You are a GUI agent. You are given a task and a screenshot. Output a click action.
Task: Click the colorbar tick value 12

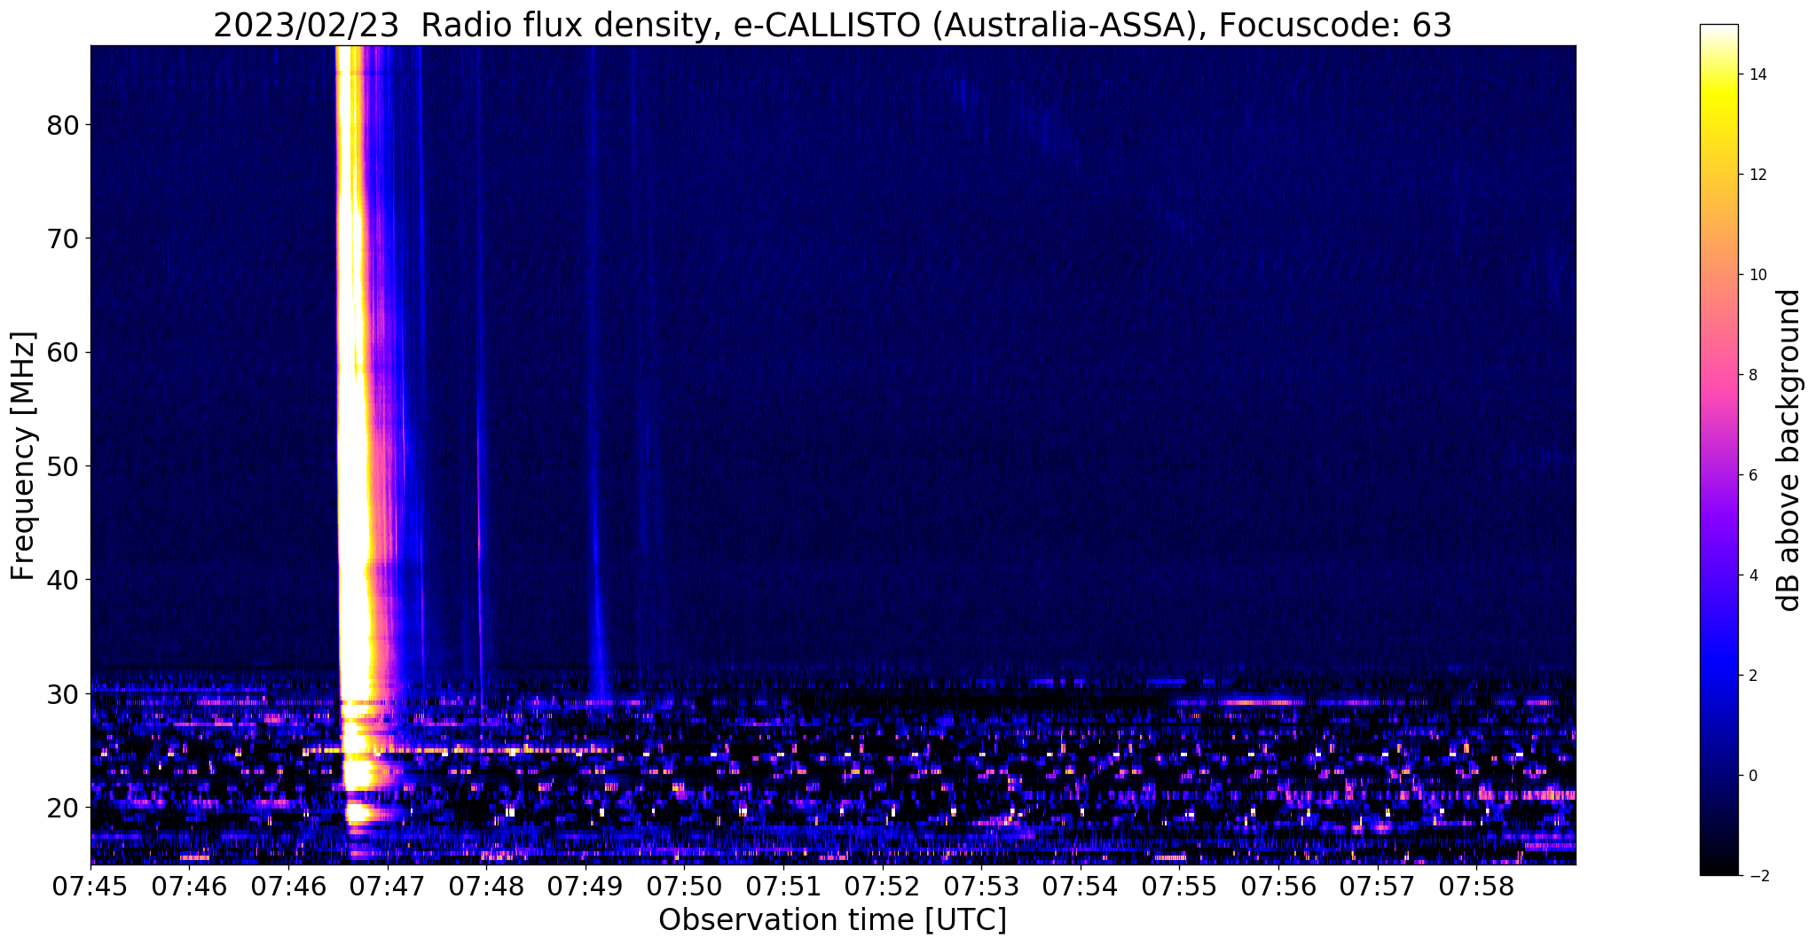[x=1757, y=175]
